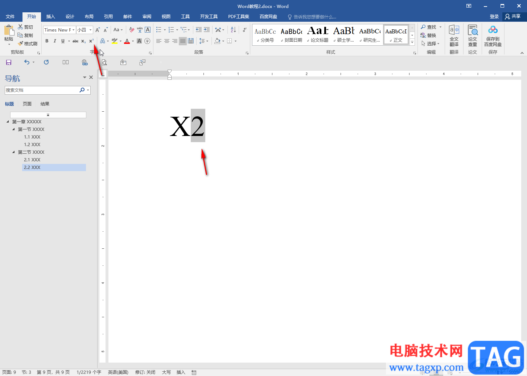The image size is (527, 376).
Task: Click the Distributed alignment icon
Action: pyautogui.click(x=191, y=41)
